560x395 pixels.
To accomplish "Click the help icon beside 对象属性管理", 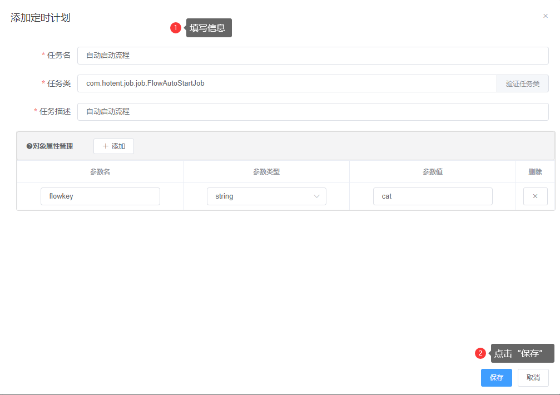I will [29, 146].
